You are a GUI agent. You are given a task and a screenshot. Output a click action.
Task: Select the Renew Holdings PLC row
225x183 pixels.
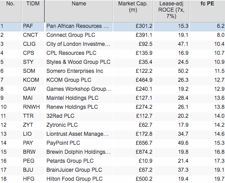pos(112,108)
